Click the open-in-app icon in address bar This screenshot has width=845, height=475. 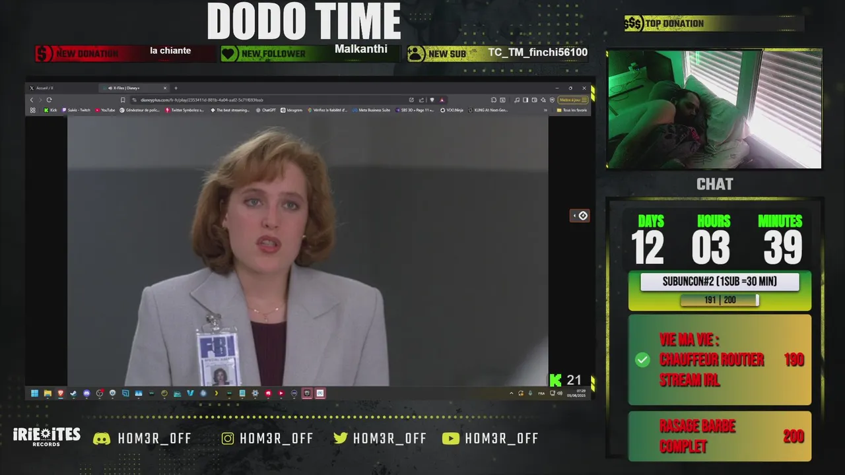pos(411,100)
